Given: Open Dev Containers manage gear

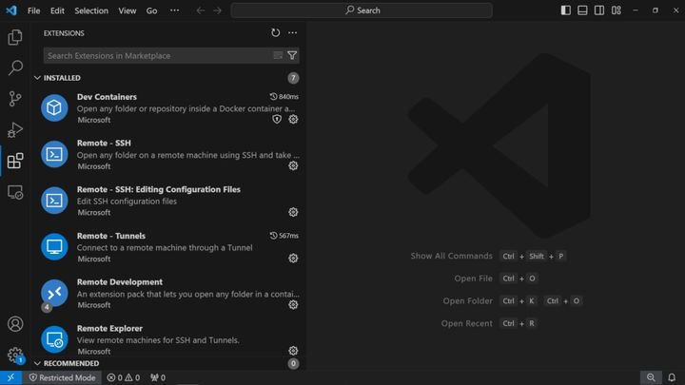Looking at the screenshot, I should (293, 119).
